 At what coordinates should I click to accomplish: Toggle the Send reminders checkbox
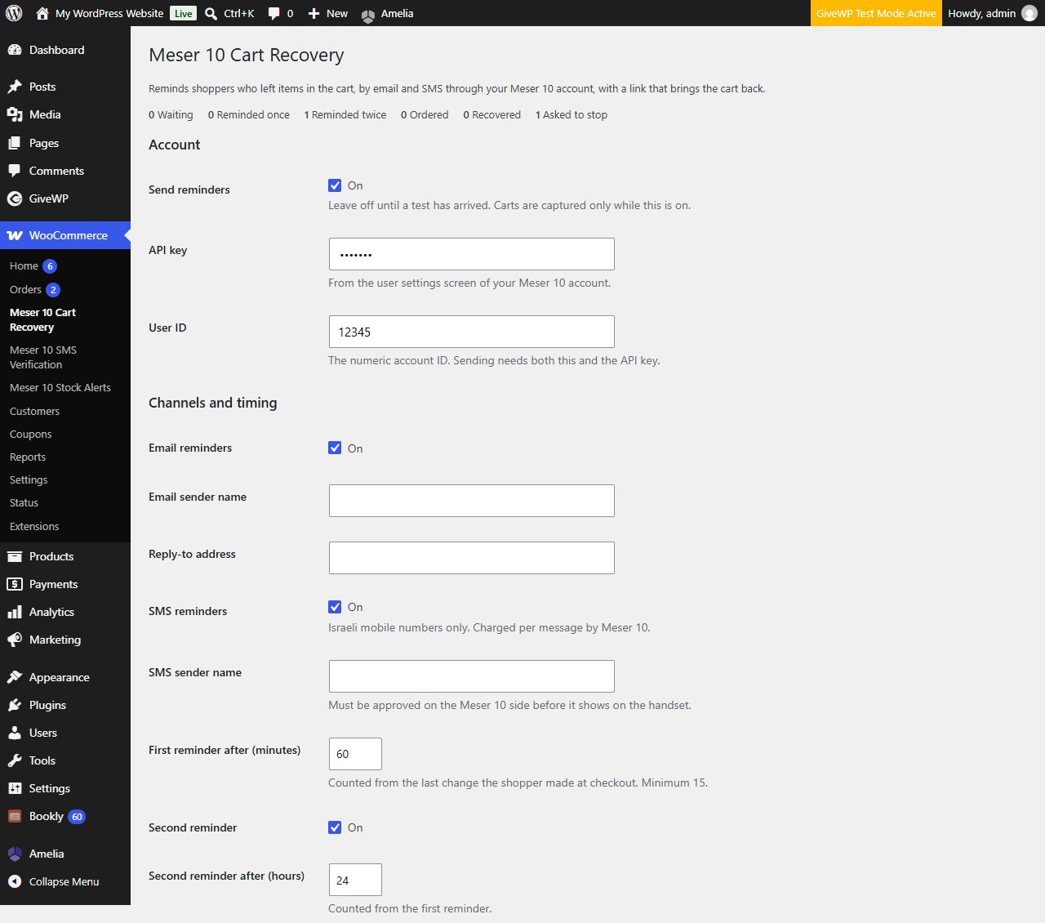[x=335, y=185]
